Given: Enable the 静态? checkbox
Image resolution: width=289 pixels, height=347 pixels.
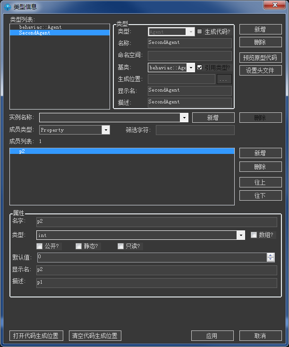Looking at the screenshot, I should point(78,246).
